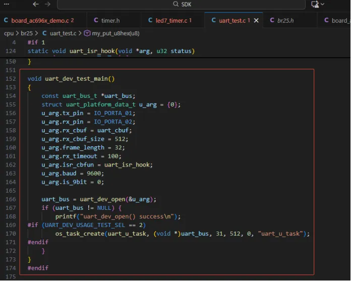Click the "uart_u_task" string literal
The height and width of the screenshot is (281, 351).
[280, 234]
